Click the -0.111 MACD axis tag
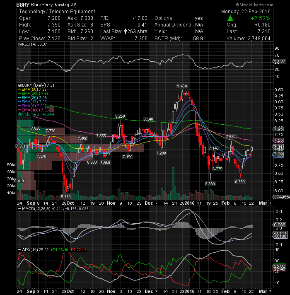290x295 pixels. [x=280, y=233]
